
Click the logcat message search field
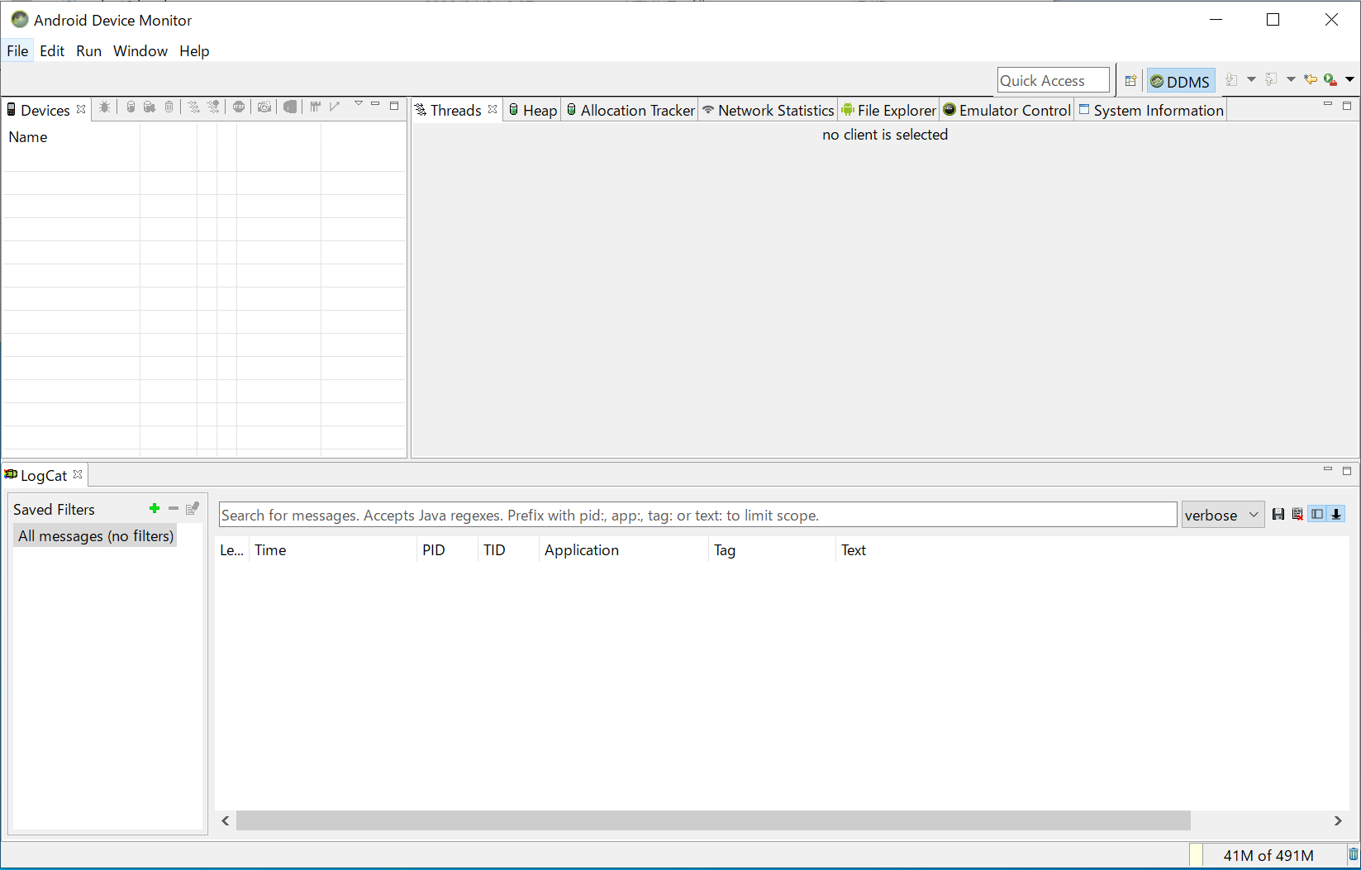(x=697, y=515)
